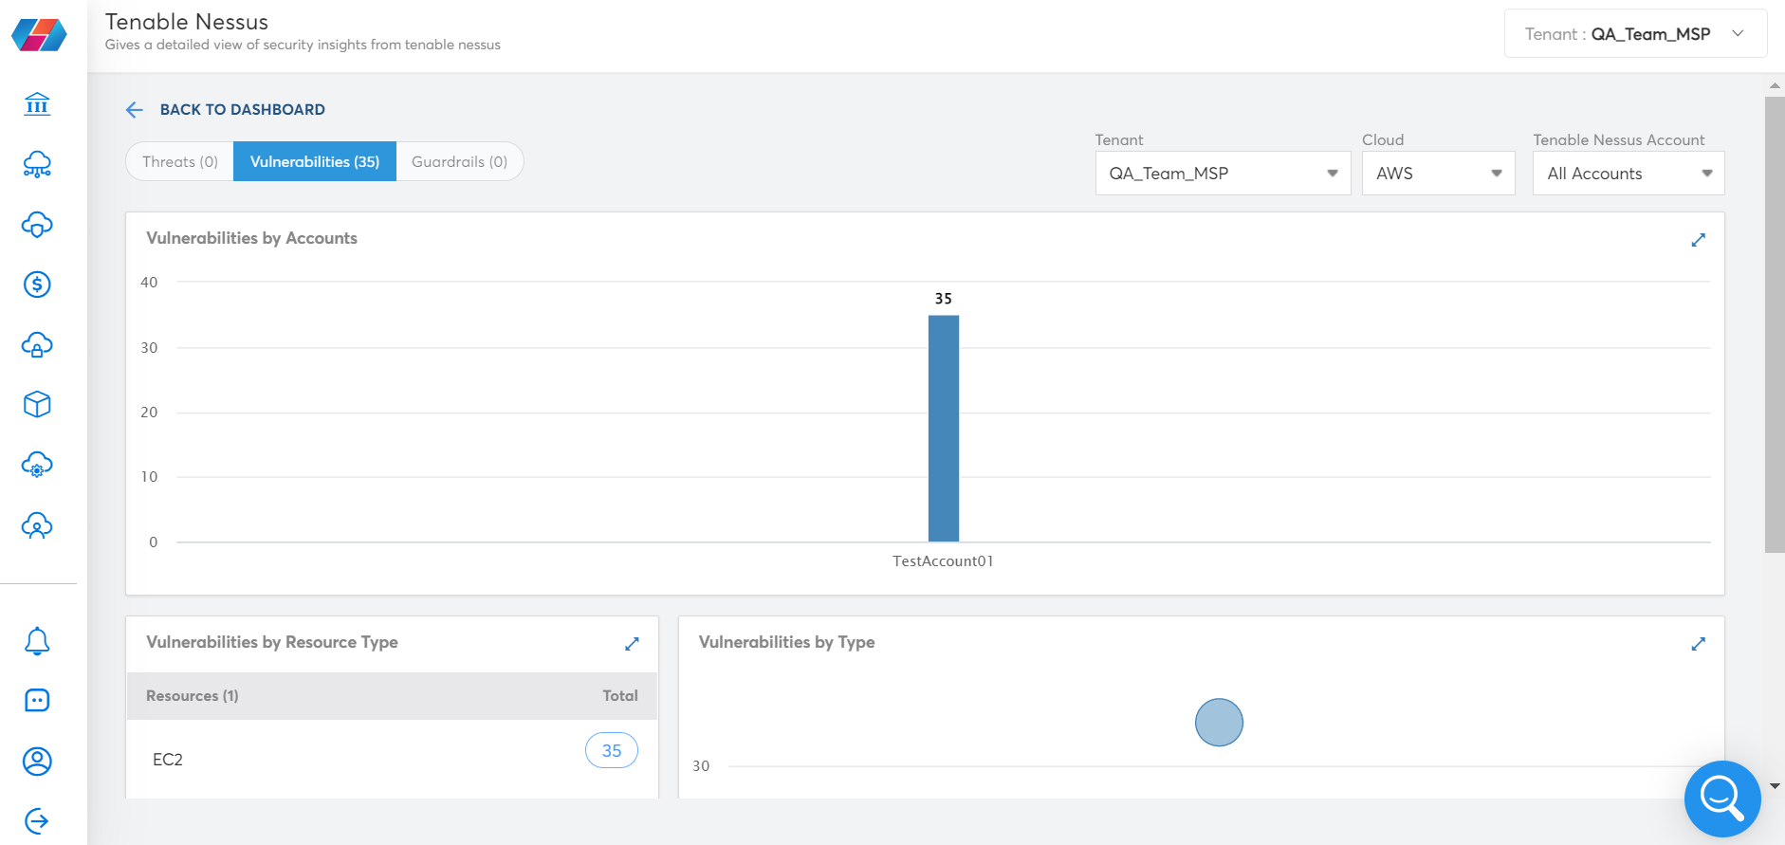Open the cloud lock compliance icon
Screen dimensions: 1785x845
(x=37, y=345)
